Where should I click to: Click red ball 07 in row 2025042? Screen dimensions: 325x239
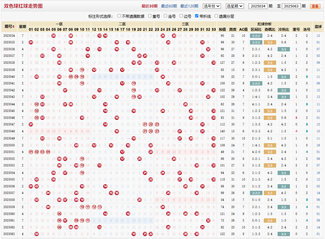coord(65,90)
